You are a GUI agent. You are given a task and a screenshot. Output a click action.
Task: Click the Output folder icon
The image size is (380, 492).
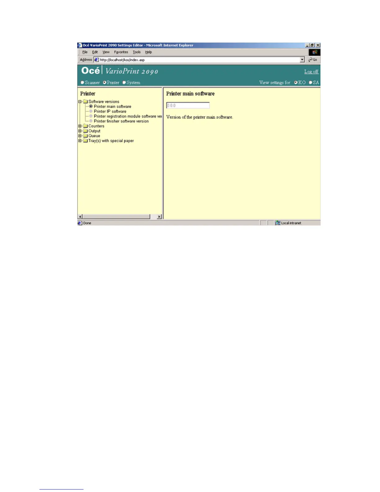85,131
